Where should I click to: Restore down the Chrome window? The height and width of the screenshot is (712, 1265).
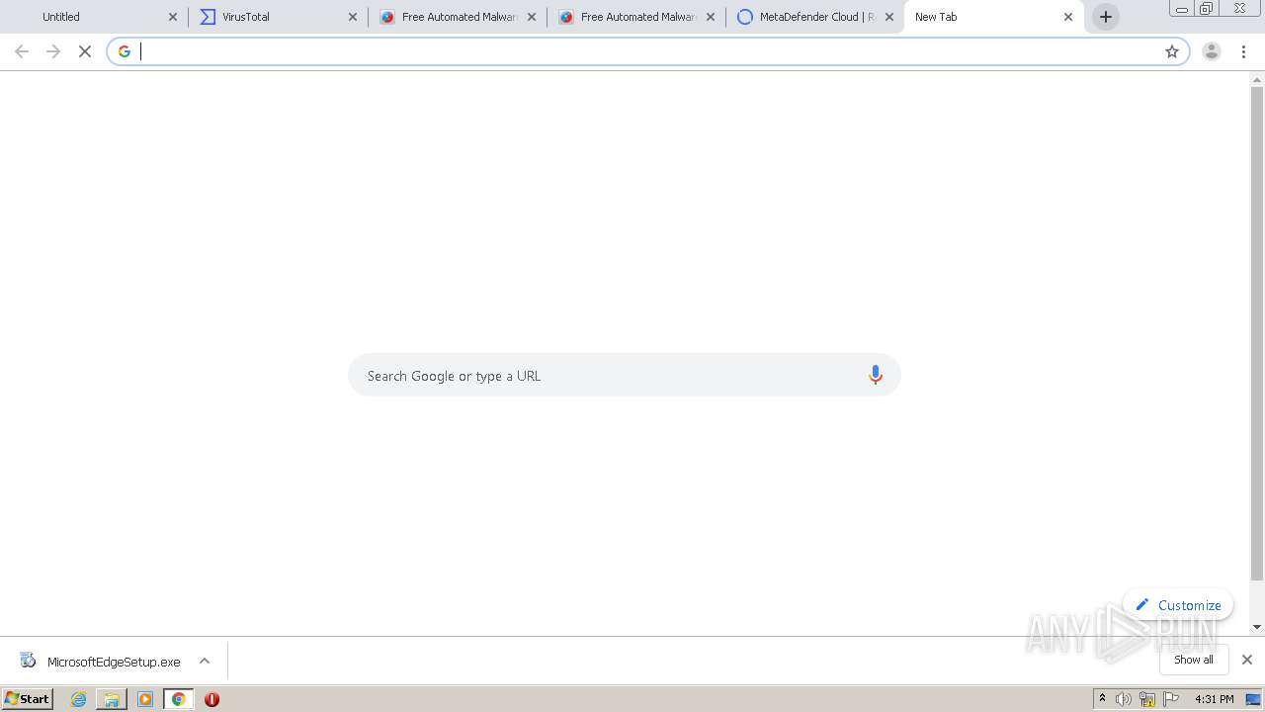[x=1207, y=8]
